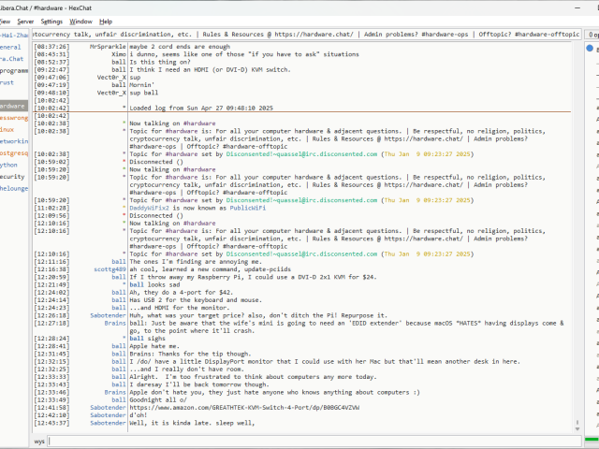Click the scottg489 nickname in chat
Viewport: 599px width, 449px height.
click(110, 269)
